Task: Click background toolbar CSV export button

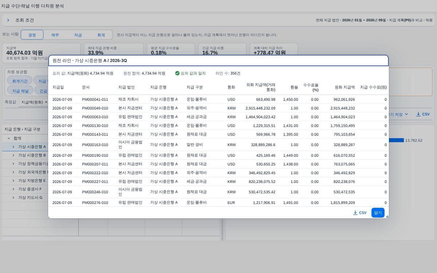Action: click(x=423, y=114)
